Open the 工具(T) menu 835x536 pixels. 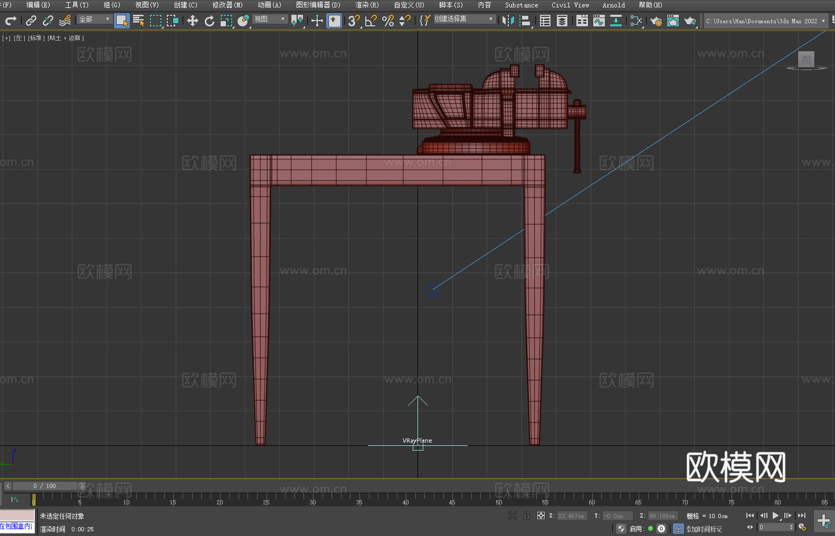[77, 5]
